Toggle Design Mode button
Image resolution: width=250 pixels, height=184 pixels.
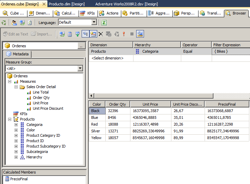pyautogui.click(x=140, y=34)
